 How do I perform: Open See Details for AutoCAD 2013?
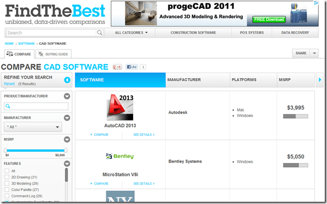(144, 135)
